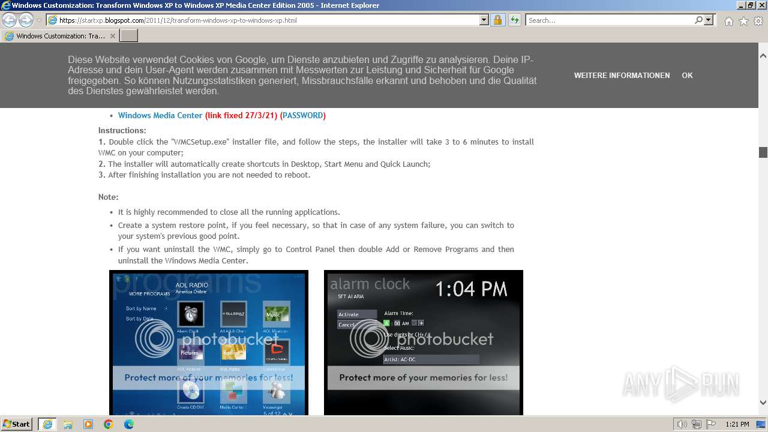The height and width of the screenshot is (432, 768).
Task: Click the '(link fixed 27/3/21)' text
Action: pos(241,115)
